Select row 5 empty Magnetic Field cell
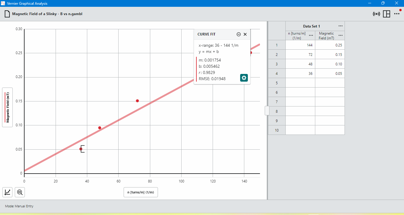Screen dimensions: 404x215 coord(329,83)
